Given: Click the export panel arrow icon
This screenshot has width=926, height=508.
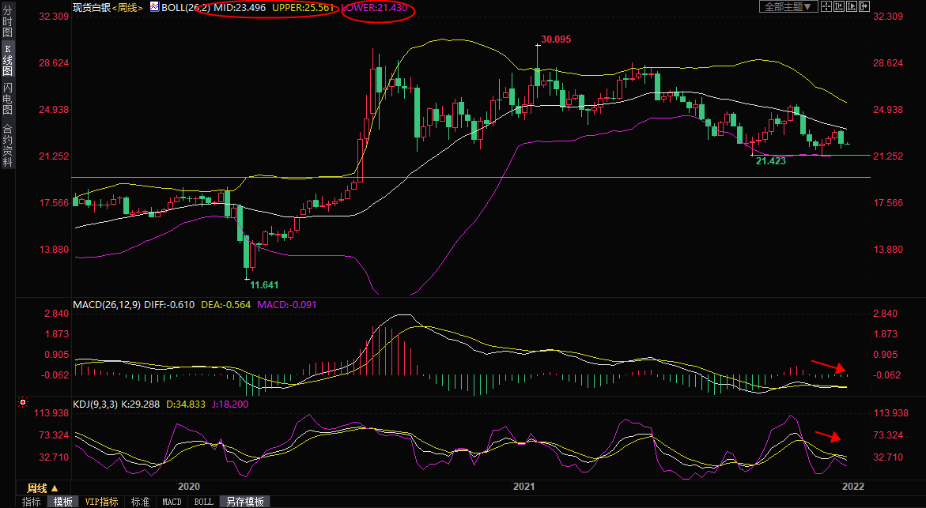Looking at the screenshot, I should [865, 7].
